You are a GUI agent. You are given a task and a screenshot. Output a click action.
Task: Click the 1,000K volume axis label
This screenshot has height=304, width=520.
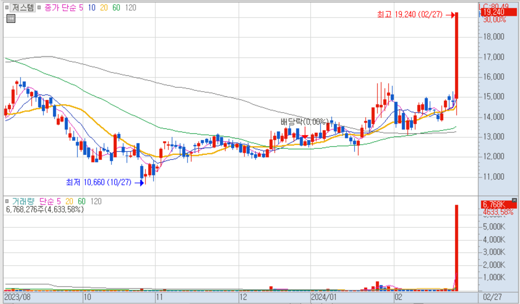(x=494, y=277)
